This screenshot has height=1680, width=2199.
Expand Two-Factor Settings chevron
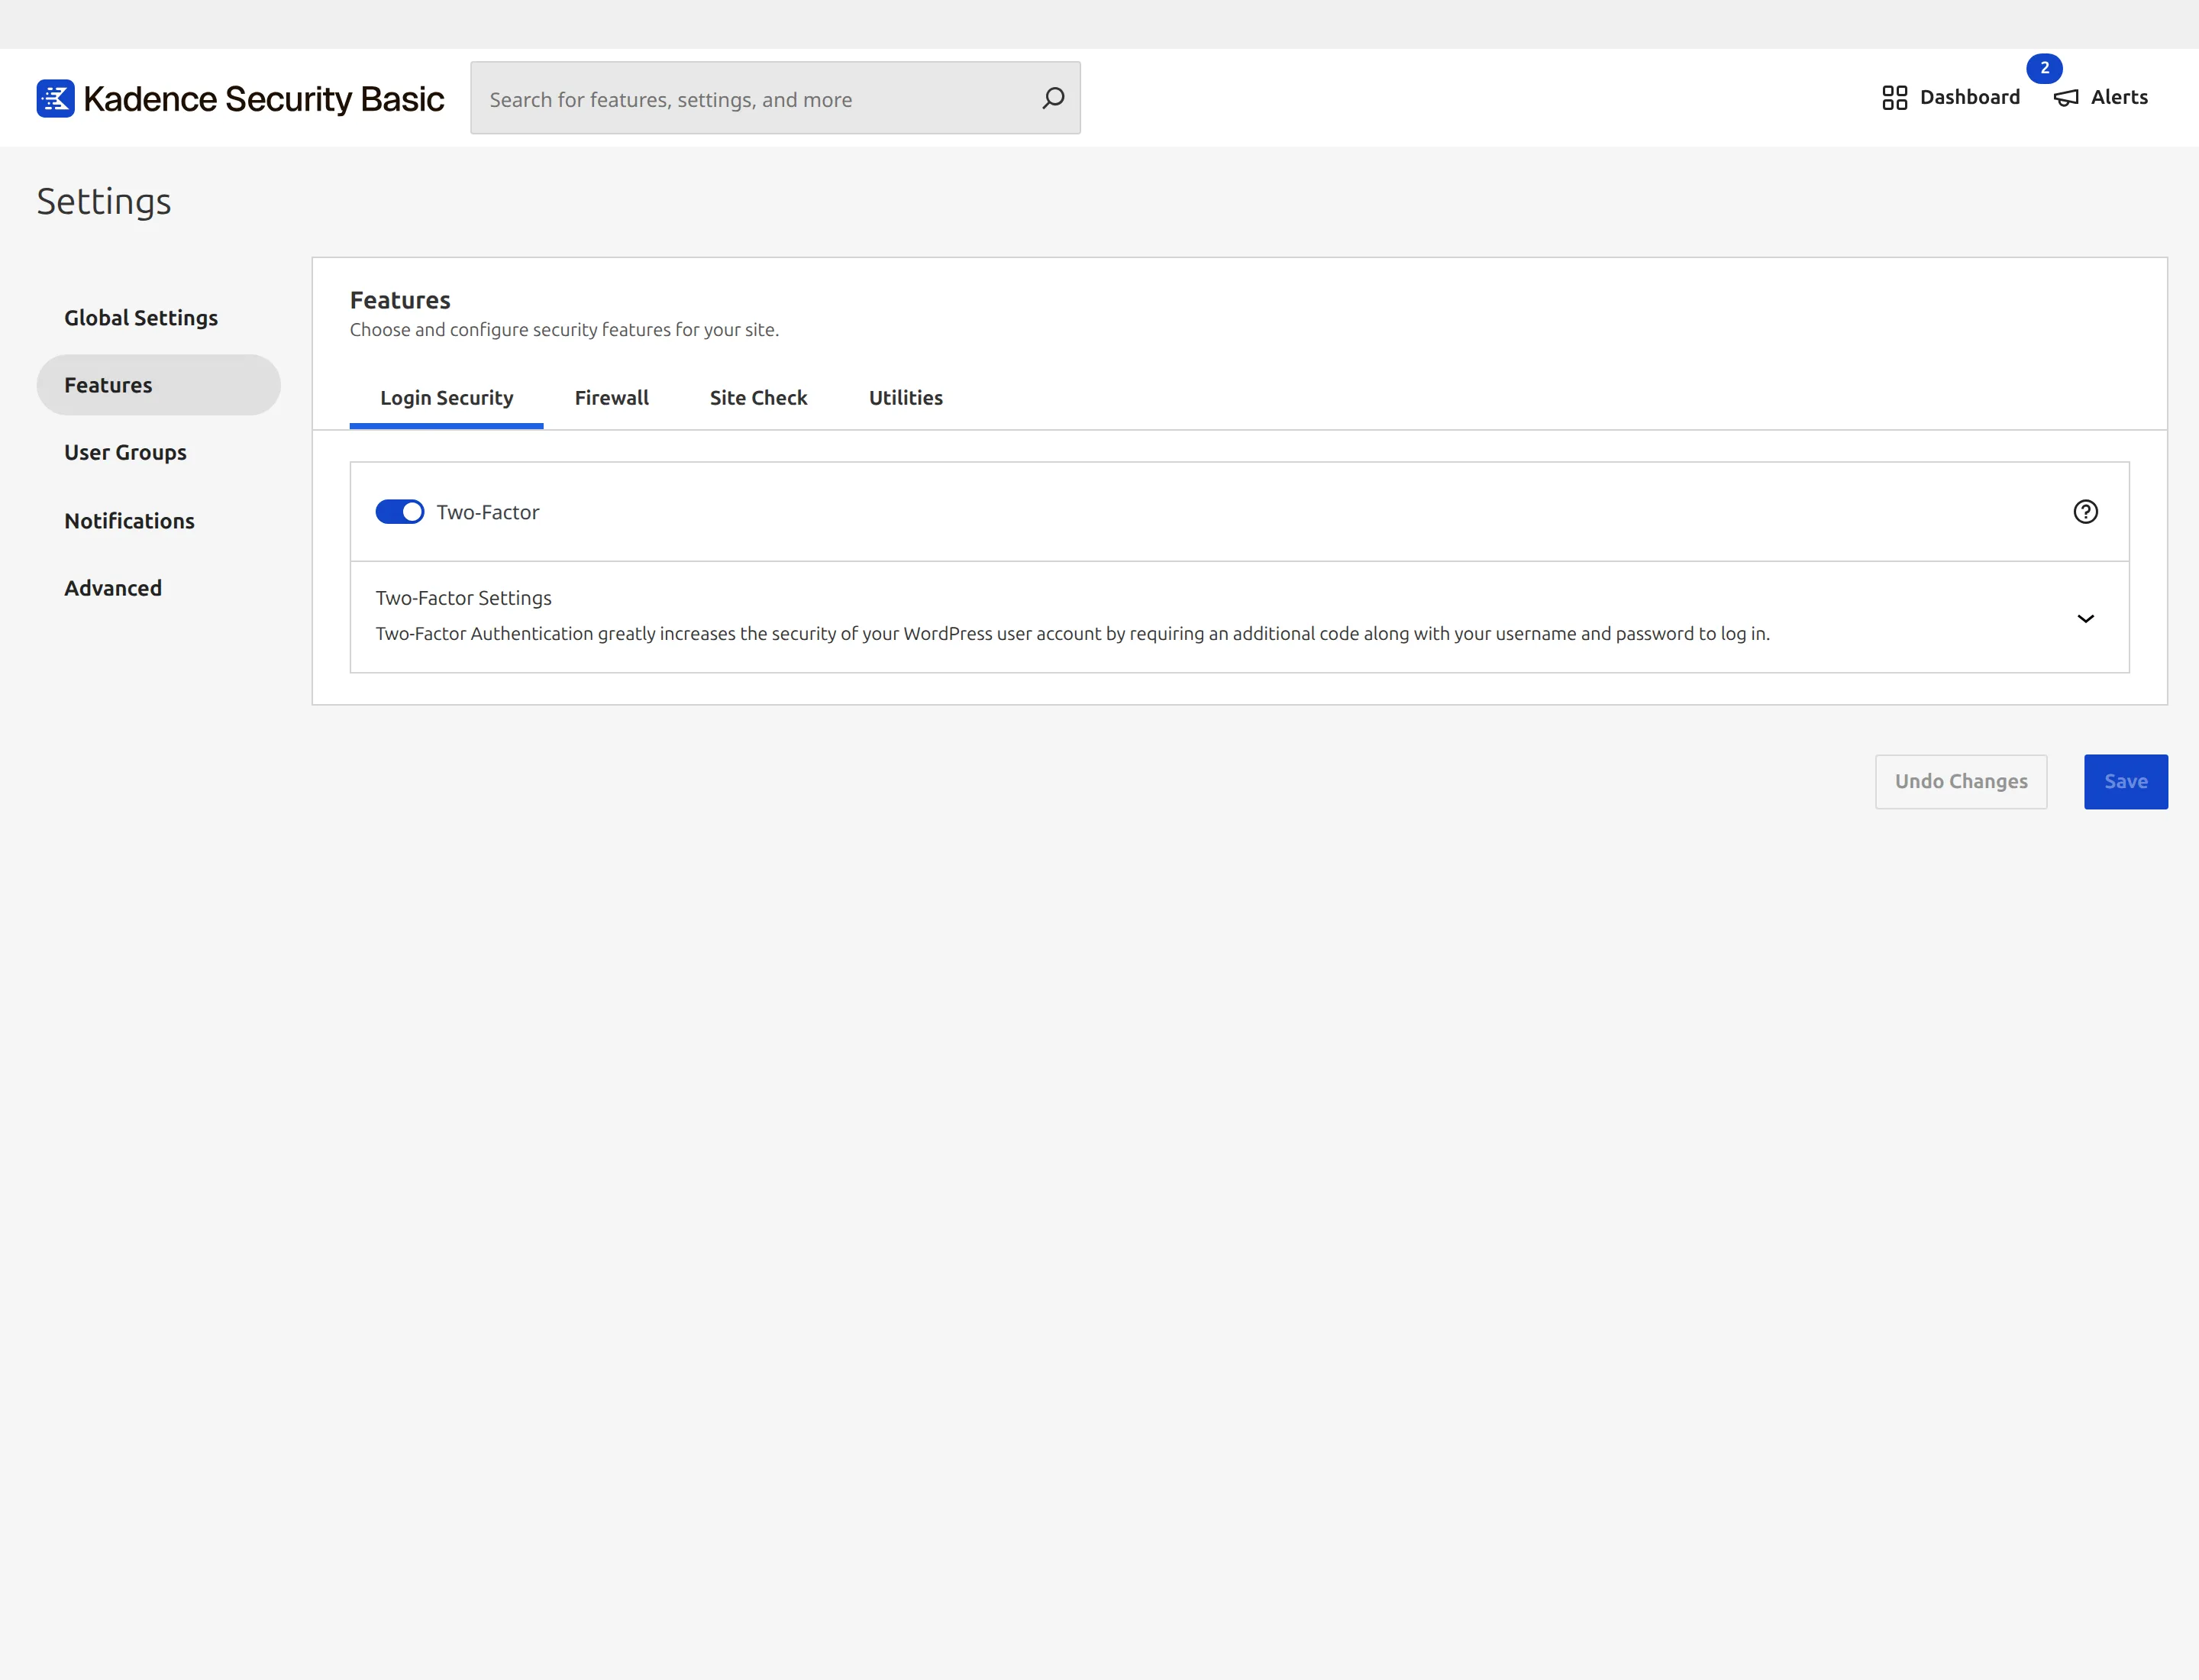click(x=2085, y=619)
